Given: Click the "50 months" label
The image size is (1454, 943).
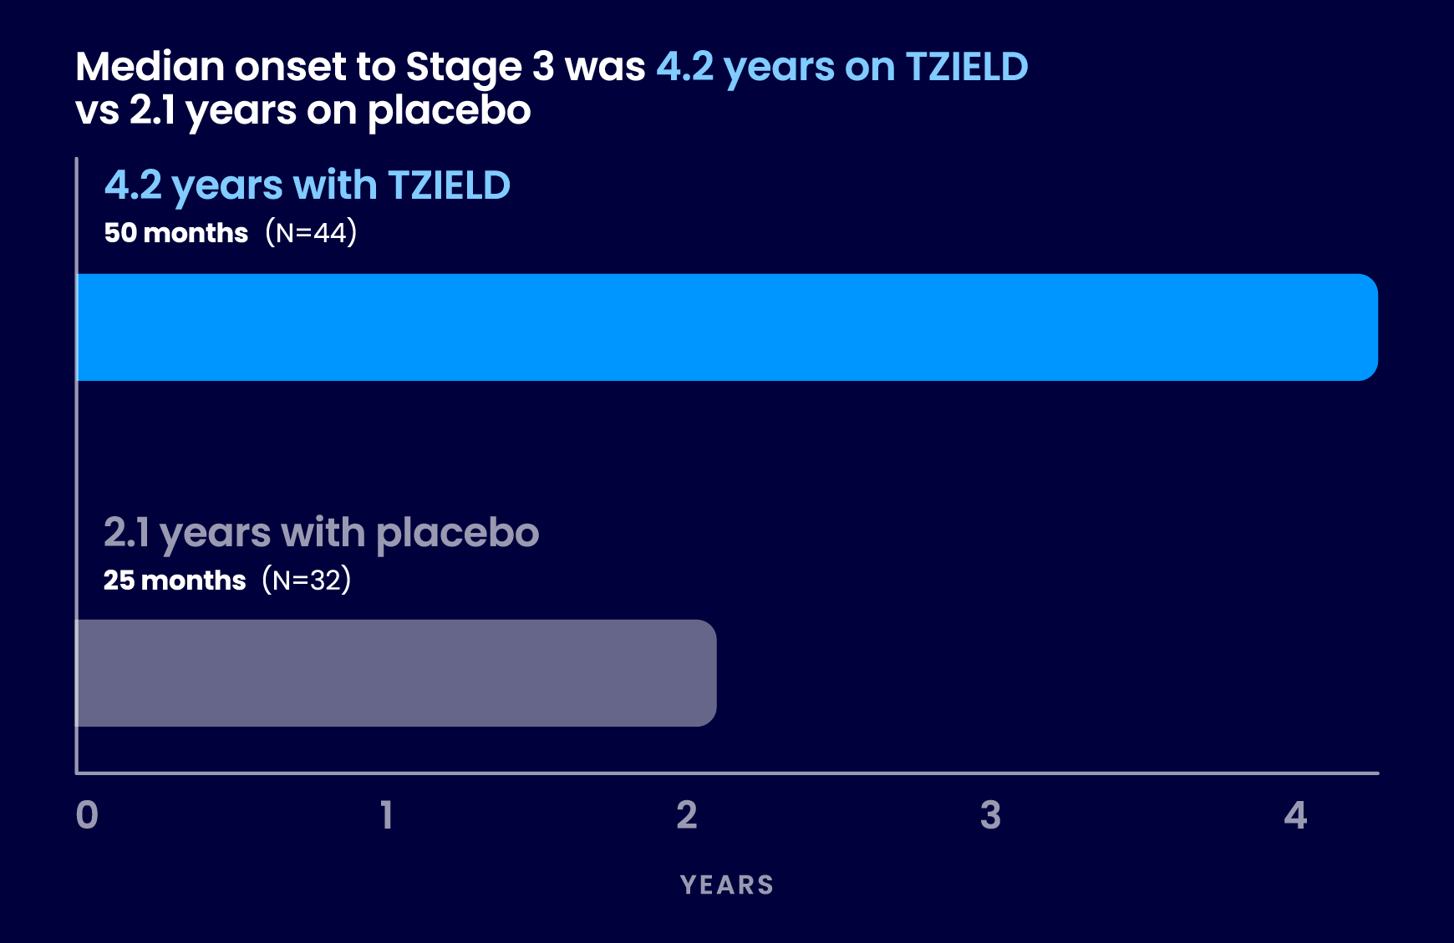Looking at the screenshot, I should [x=176, y=233].
